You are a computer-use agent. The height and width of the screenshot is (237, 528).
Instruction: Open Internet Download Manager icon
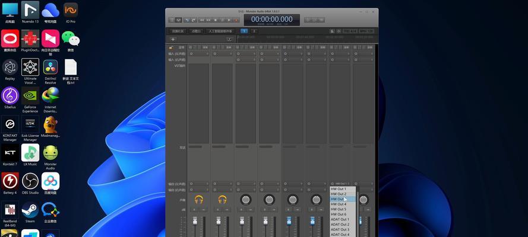coord(50,100)
